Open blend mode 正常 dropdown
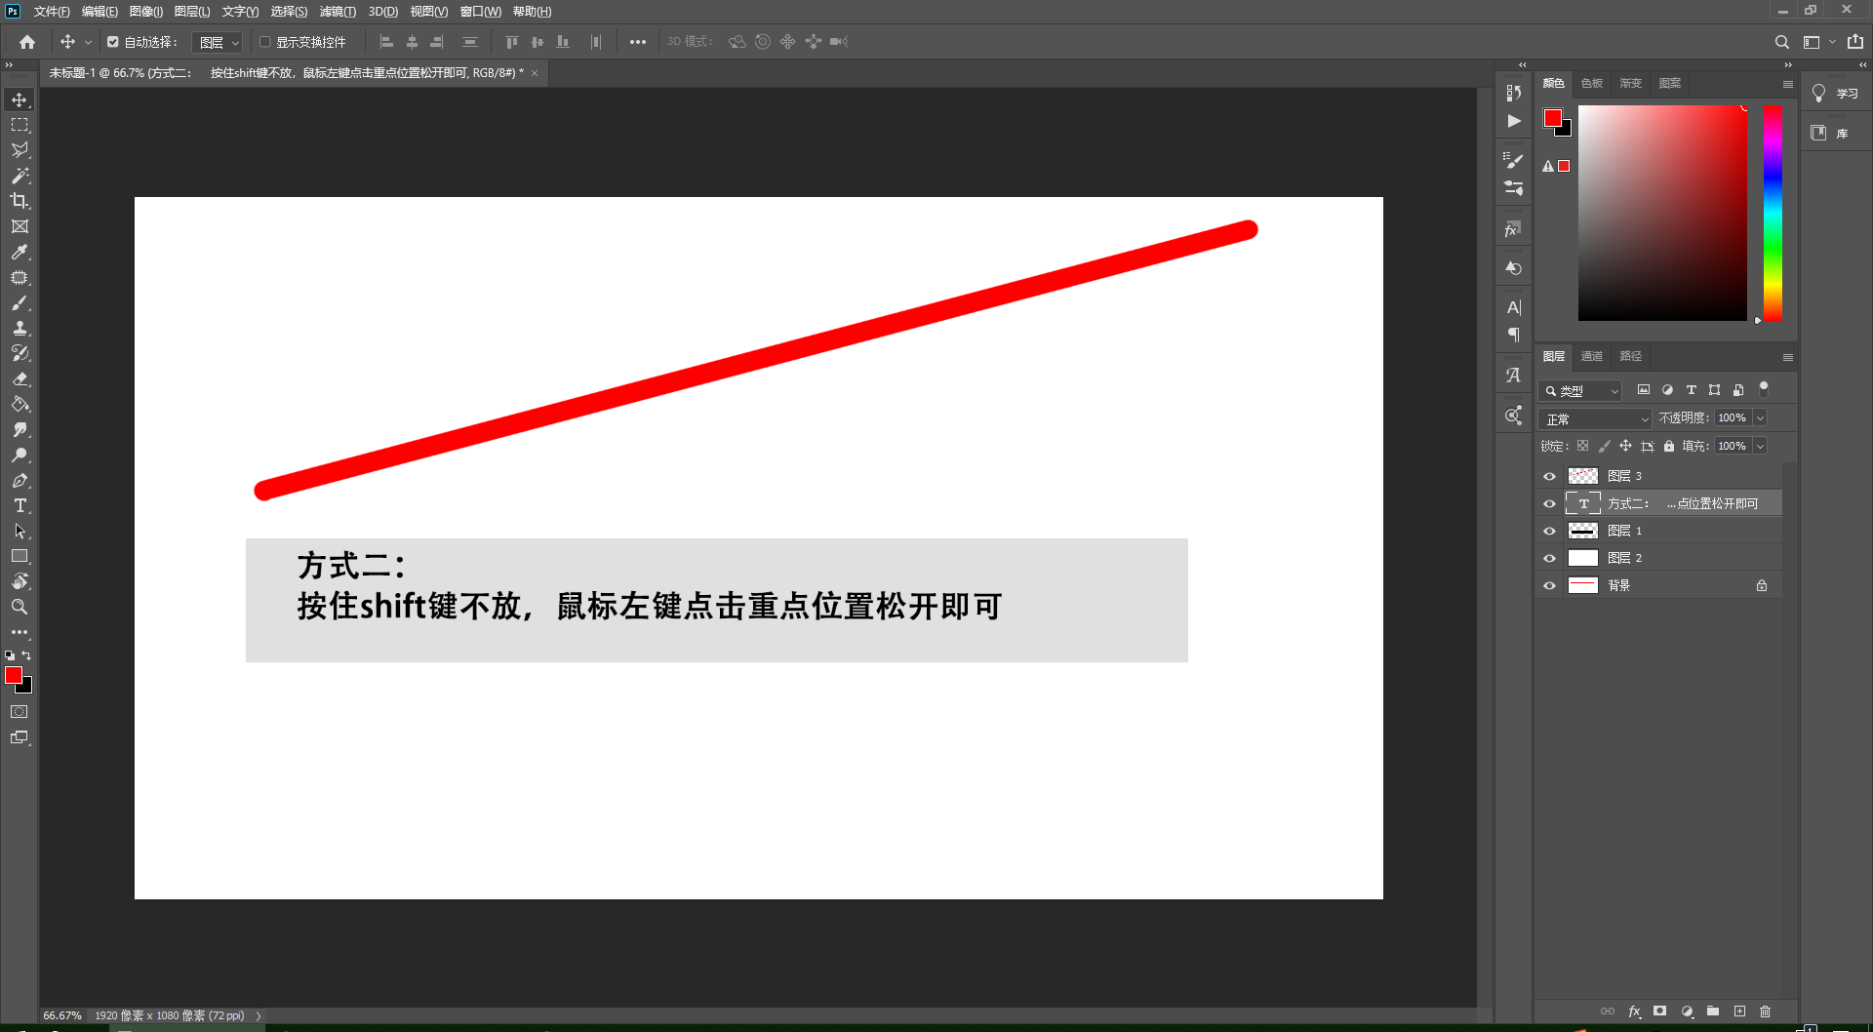Screen dimensions: 1873x1032 click(1595, 418)
